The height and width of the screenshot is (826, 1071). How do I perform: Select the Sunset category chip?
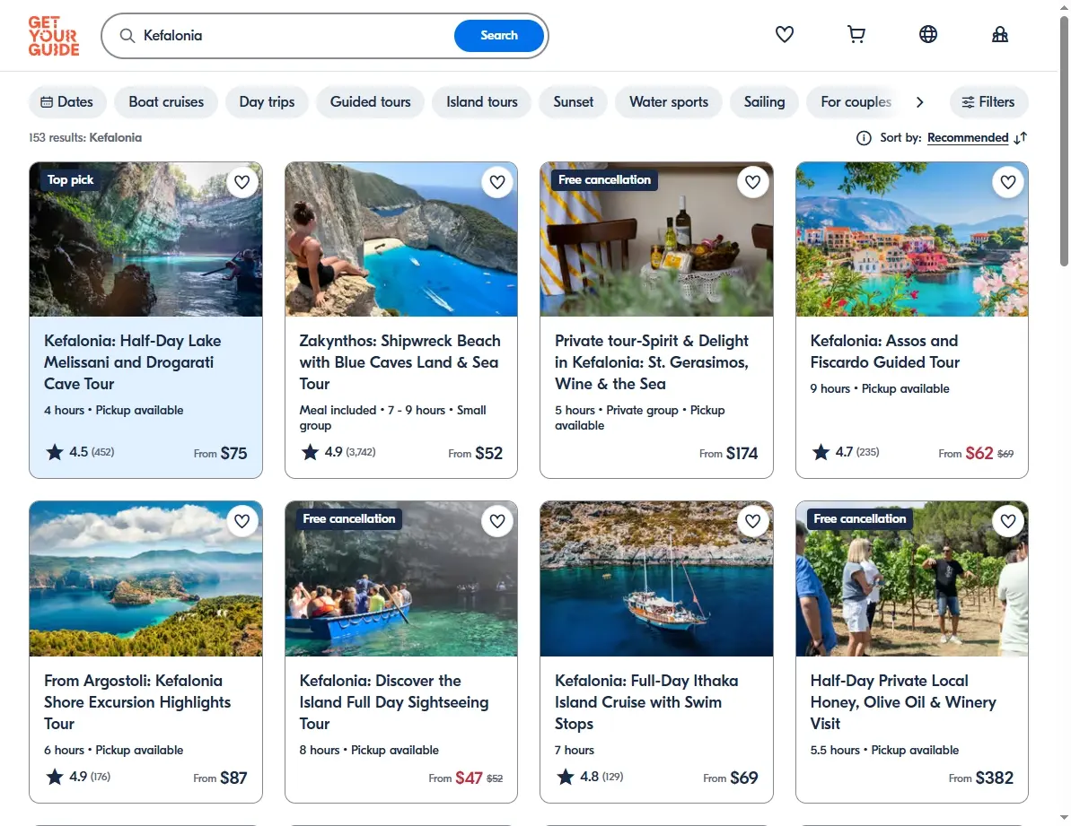(x=573, y=101)
